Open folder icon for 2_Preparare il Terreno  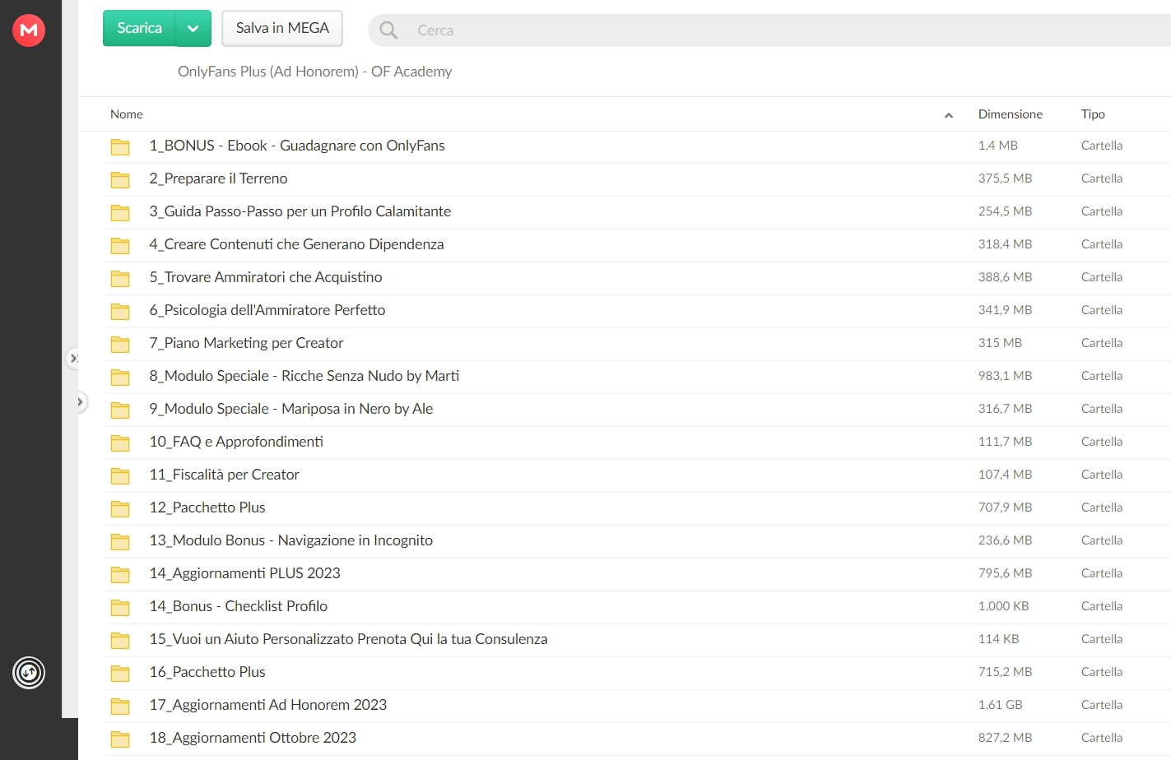tap(120, 179)
